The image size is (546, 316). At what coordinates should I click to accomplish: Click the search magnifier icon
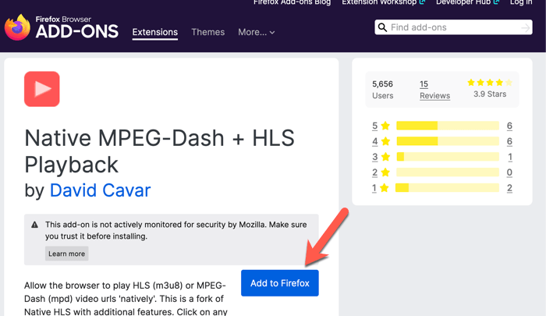(x=382, y=27)
